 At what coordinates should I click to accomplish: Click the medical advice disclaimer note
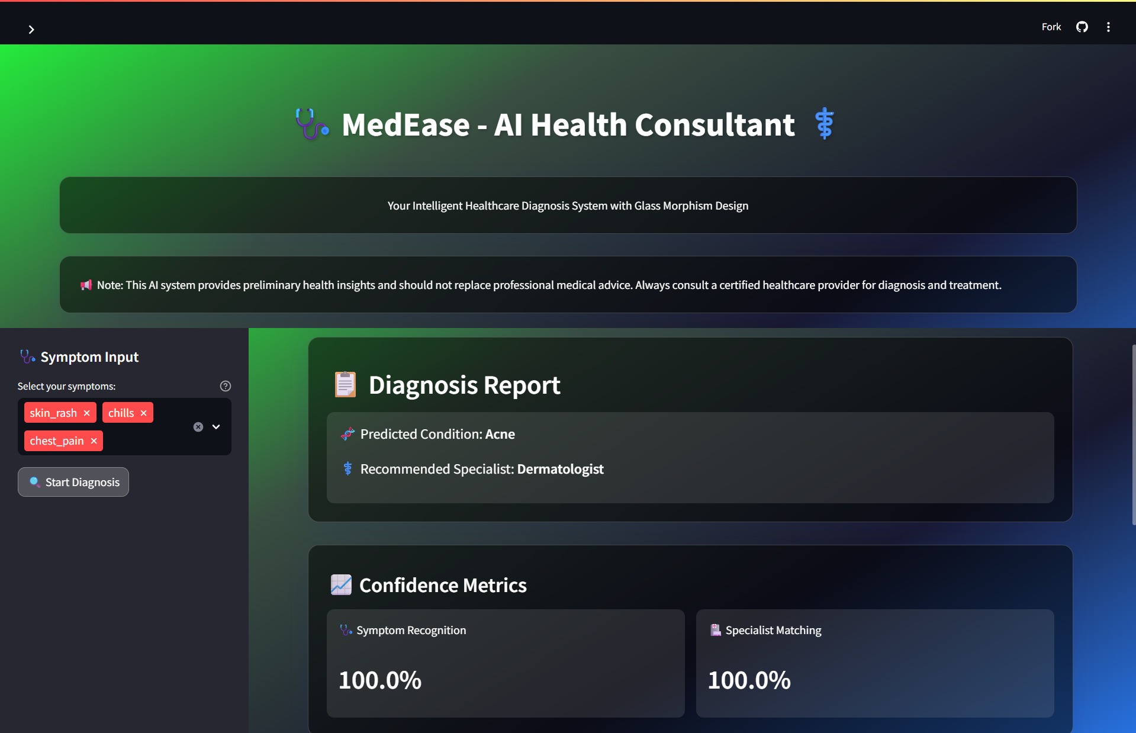point(549,285)
